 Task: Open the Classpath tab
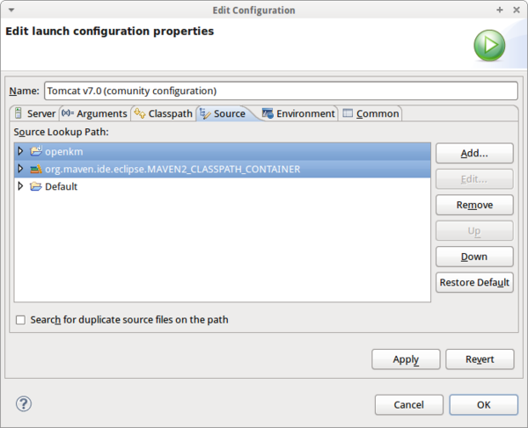164,113
